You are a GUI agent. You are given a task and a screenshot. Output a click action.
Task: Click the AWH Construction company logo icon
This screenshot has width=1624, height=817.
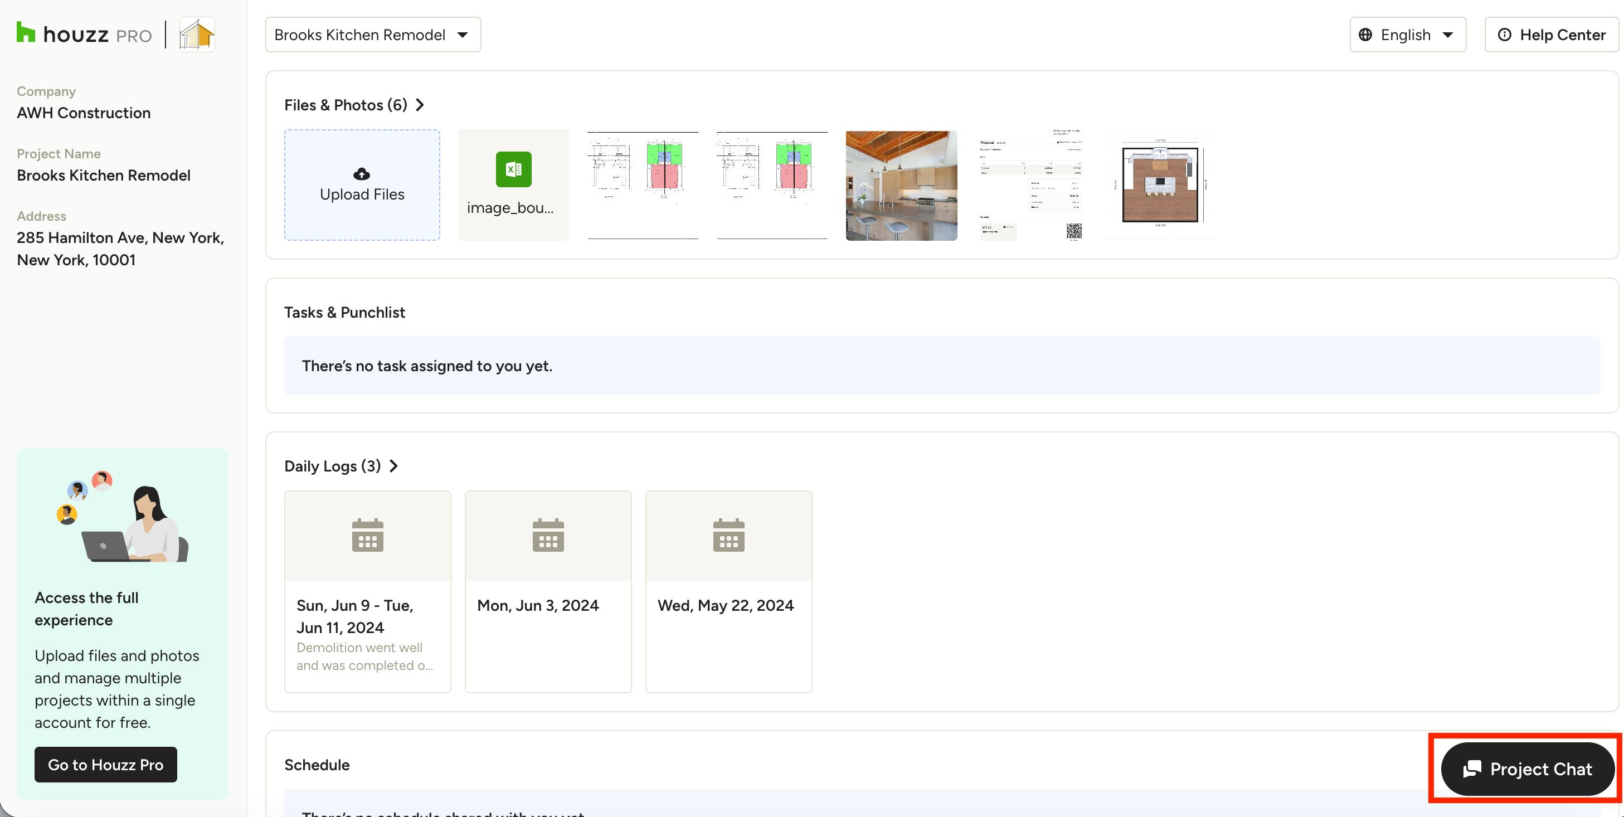[197, 34]
